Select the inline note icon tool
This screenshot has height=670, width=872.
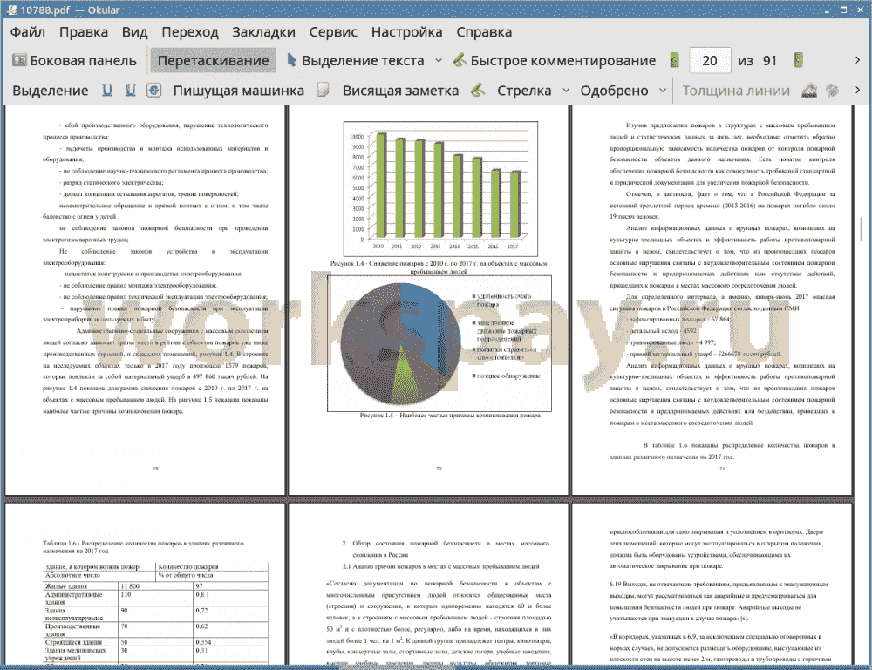pyautogui.click(x=324, y=90)
